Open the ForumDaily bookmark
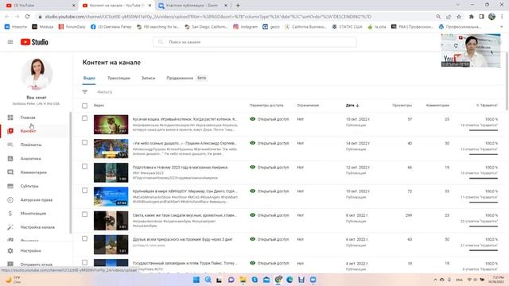The height and width of the screenshot is (286, 509). [x=72, y=27]
